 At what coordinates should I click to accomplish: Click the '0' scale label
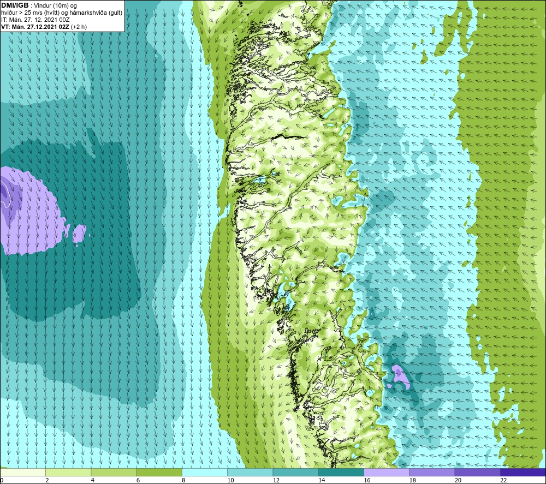click(x=2, y=480)
